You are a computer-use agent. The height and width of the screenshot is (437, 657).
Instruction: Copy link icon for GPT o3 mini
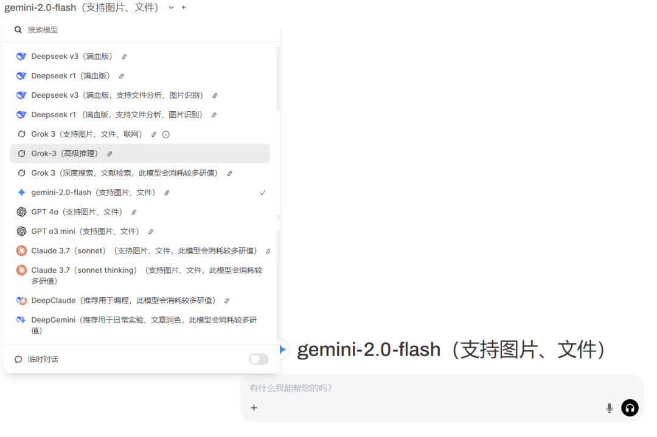click(x=150, y=232)
